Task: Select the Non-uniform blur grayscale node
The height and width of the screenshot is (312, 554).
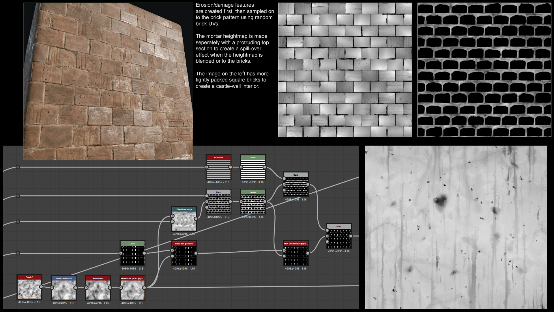Action: 296,253
